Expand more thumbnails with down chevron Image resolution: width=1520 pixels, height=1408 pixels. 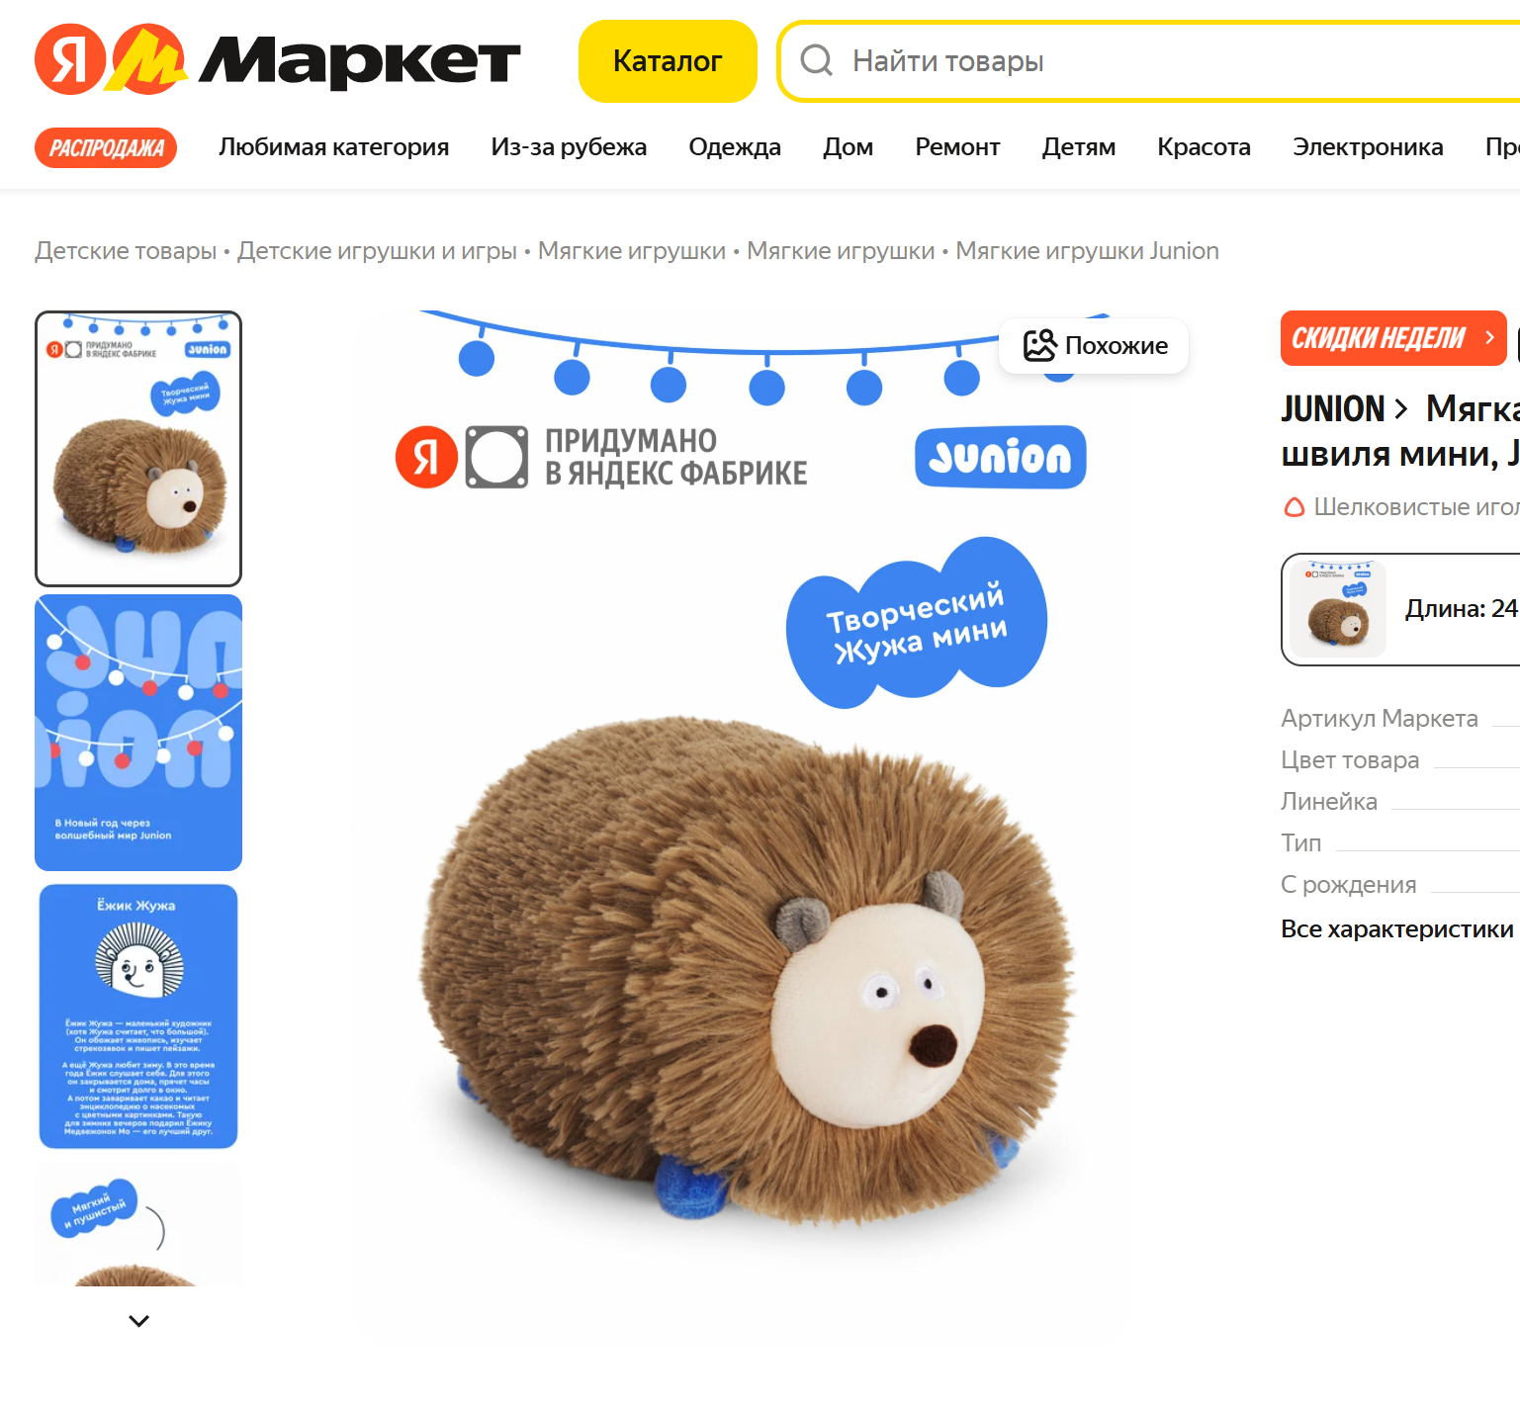pyautogui.click(x=138, y=1320)
